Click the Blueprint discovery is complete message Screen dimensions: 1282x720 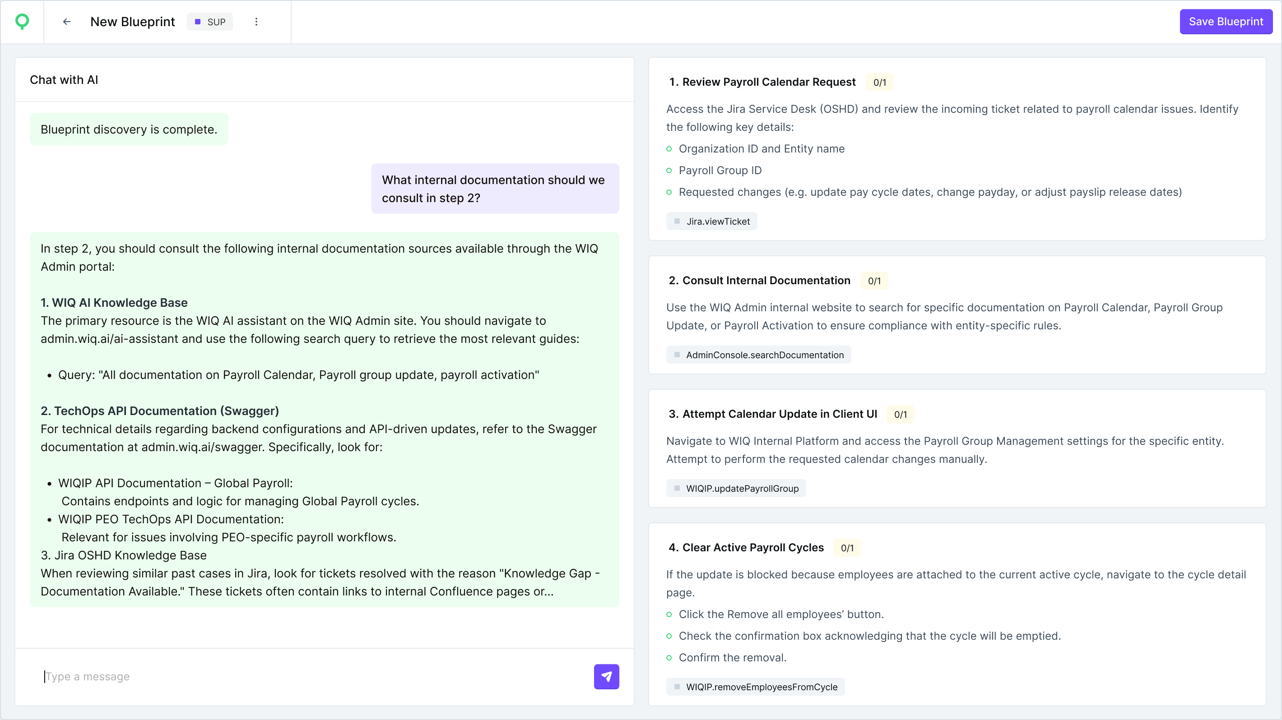point(128,129)
